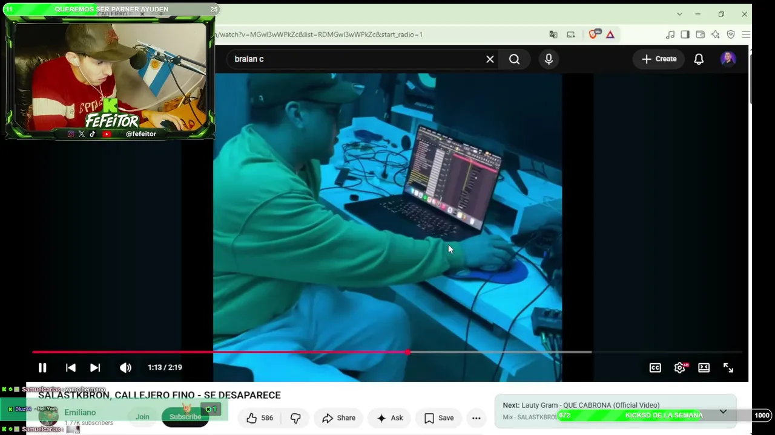Open the Brave Wallet icon
775x435 pixels.
point(701,34)
